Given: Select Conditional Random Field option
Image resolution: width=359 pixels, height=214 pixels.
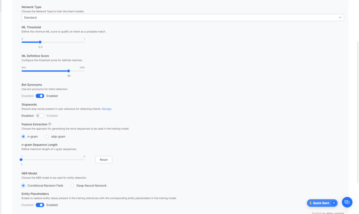Looking at the screenshot, I should (23, 186).
